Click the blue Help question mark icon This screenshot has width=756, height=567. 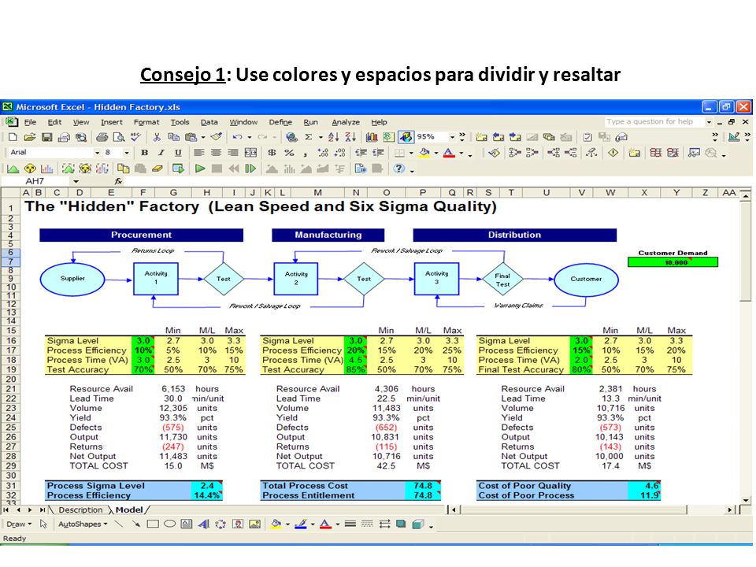coord(398,169)
